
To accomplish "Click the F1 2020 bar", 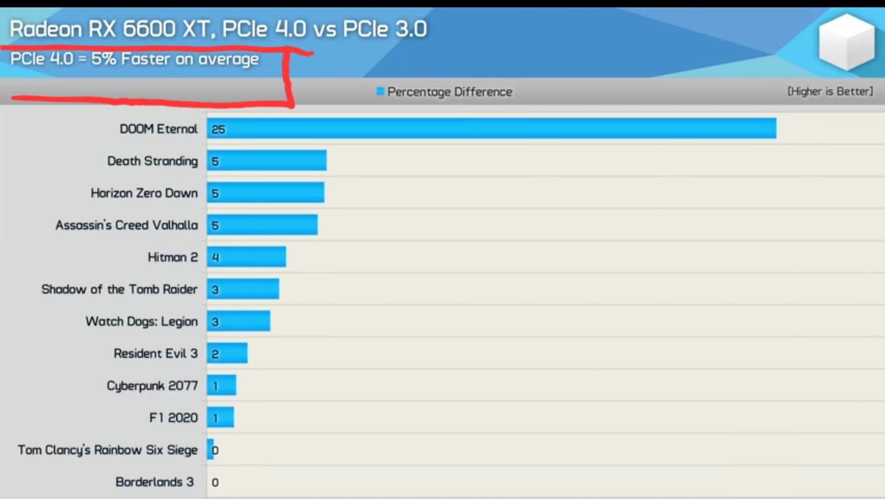I will pos(221,417).
